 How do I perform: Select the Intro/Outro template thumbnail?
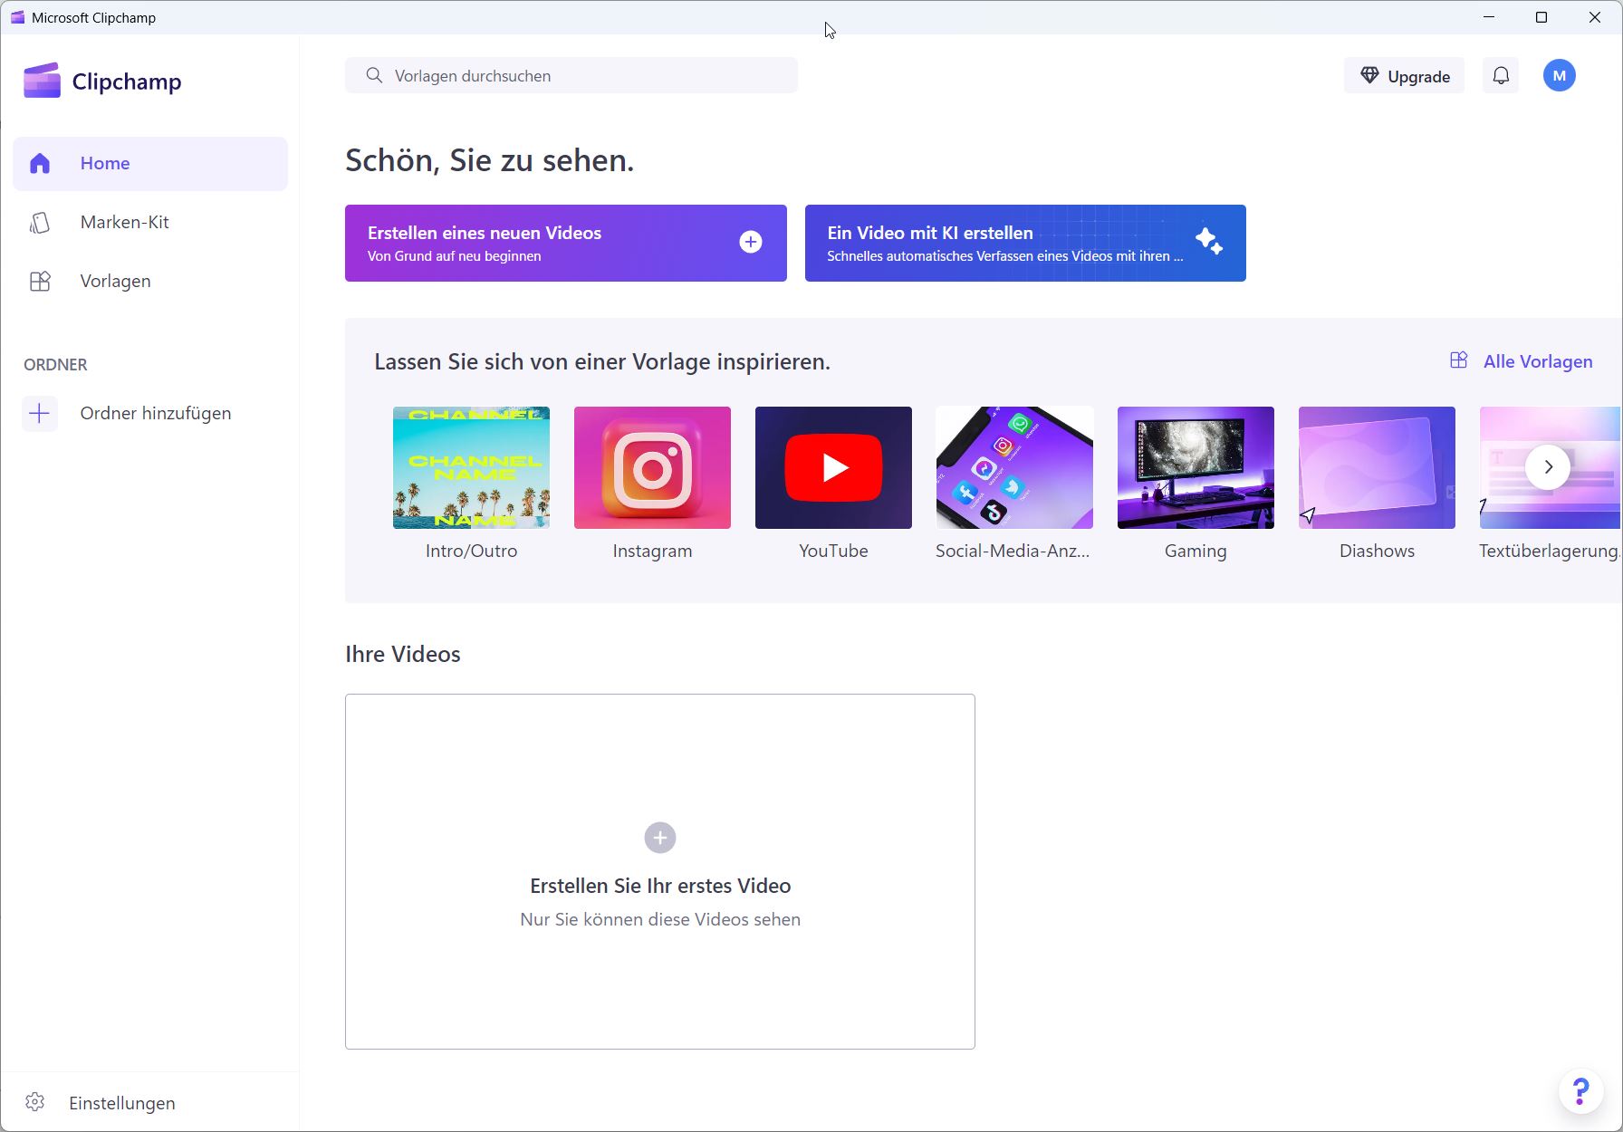(471, 467)
